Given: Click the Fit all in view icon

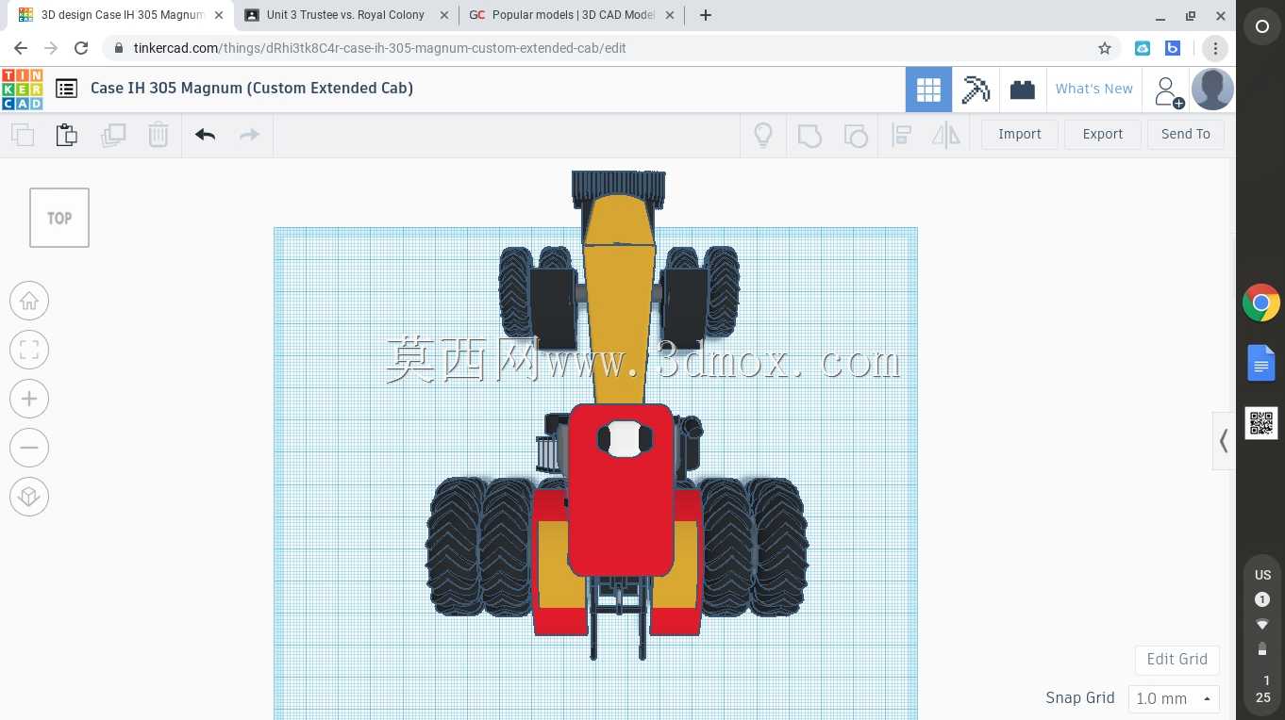Looking at the screenshot, I should point(29,350).
